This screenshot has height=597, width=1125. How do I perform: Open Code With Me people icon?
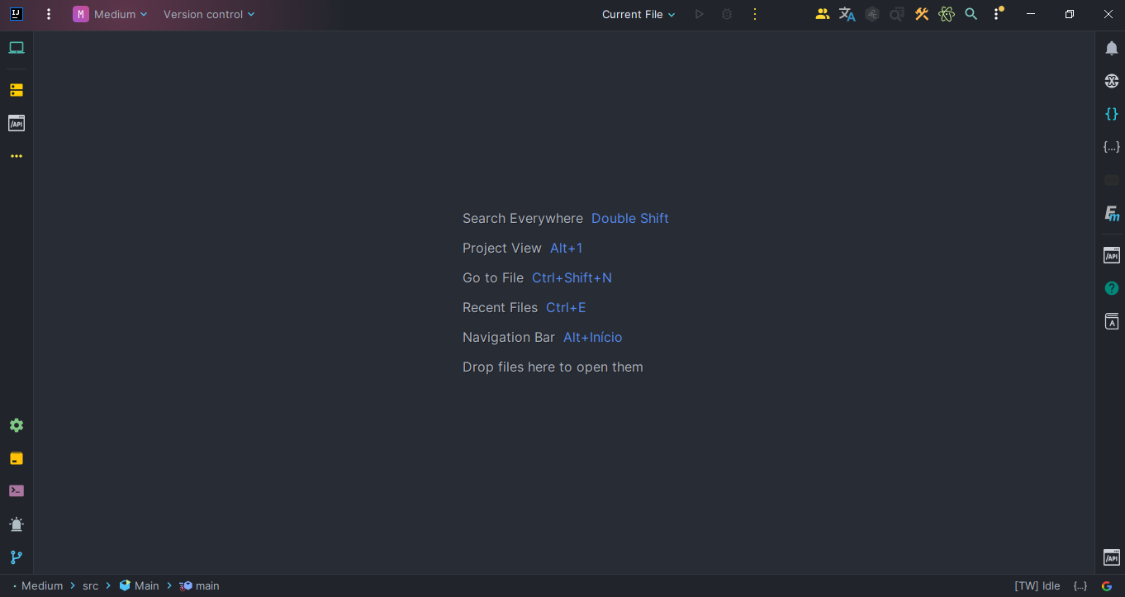822,14
